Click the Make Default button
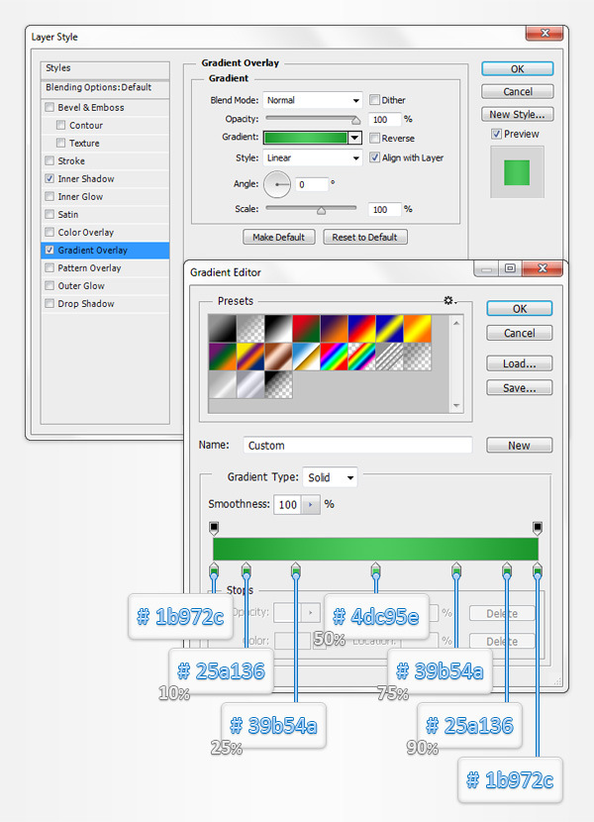 click(279, 238)
